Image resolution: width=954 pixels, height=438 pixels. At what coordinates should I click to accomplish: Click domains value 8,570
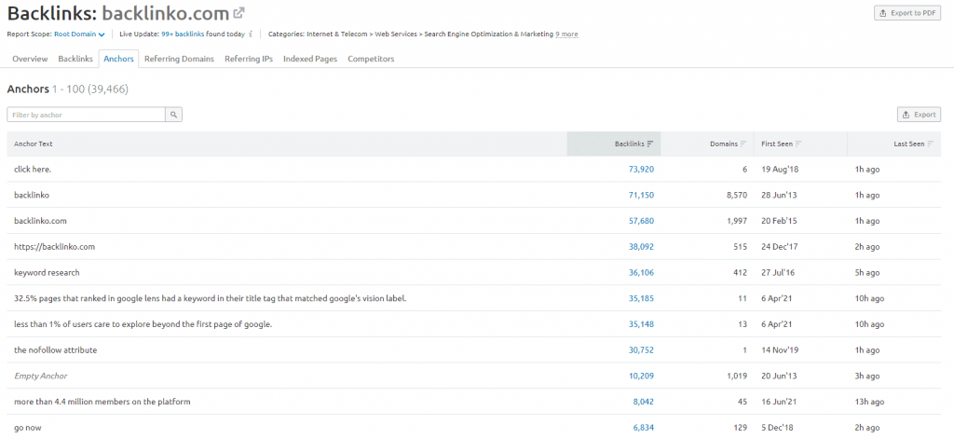click(x=737, y=196)
